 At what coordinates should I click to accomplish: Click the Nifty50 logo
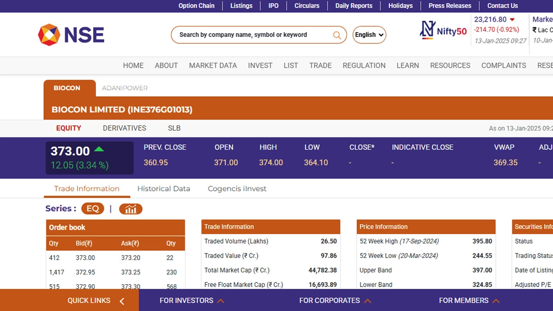[x=443, y=30]
